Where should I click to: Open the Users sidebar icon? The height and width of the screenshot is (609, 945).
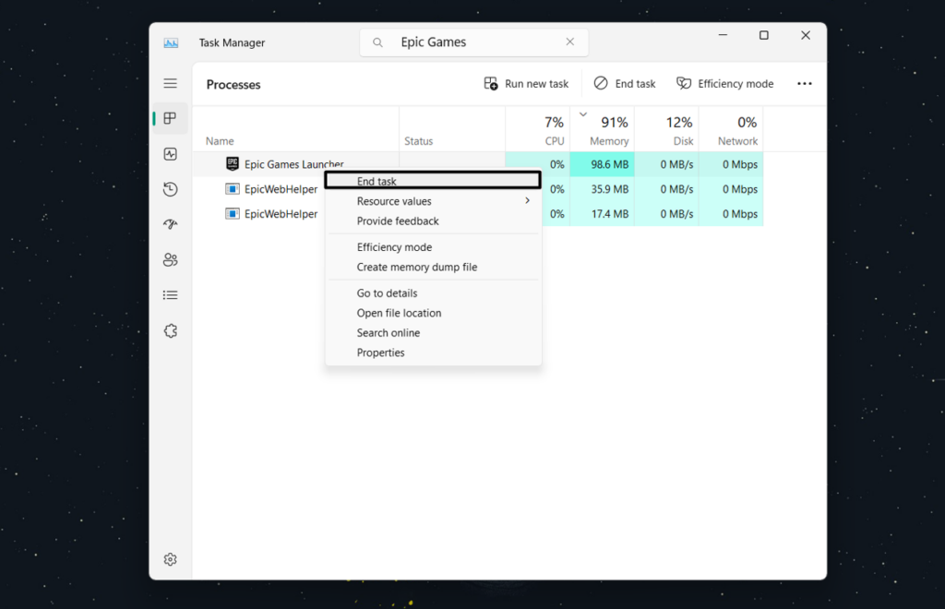point(170,259)
